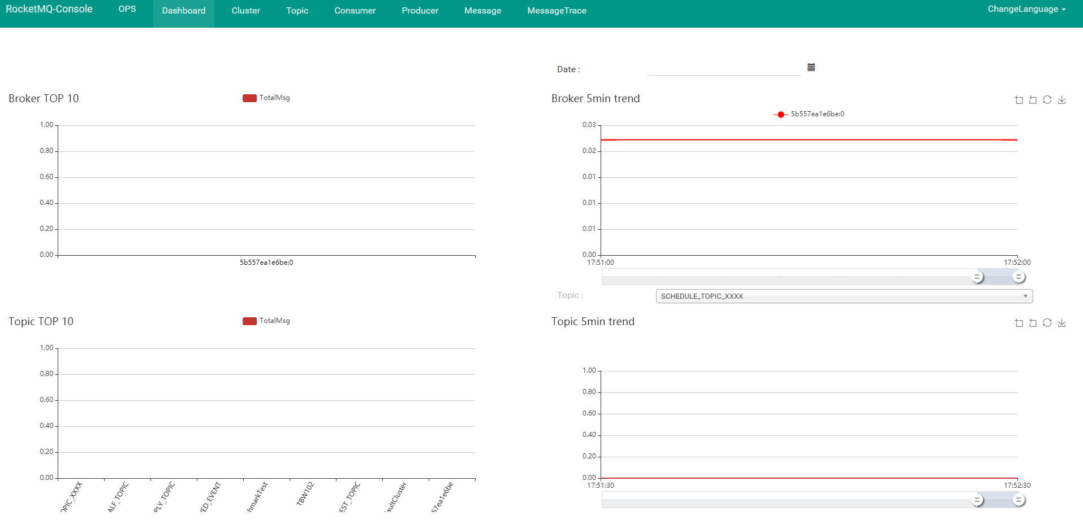The height and width of the screenshot is (529, 1083).
Task: Grab left zoom handle of Topic trend slider
Action: (977, 500)
